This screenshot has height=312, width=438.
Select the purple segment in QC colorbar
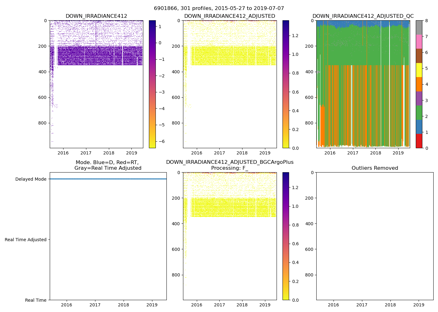(419, 98)
